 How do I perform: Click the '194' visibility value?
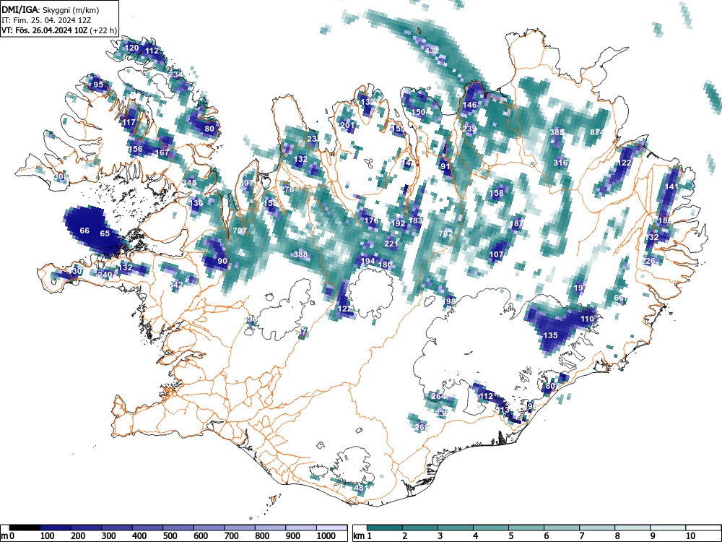pyautogui.click(x=367, y=262)
